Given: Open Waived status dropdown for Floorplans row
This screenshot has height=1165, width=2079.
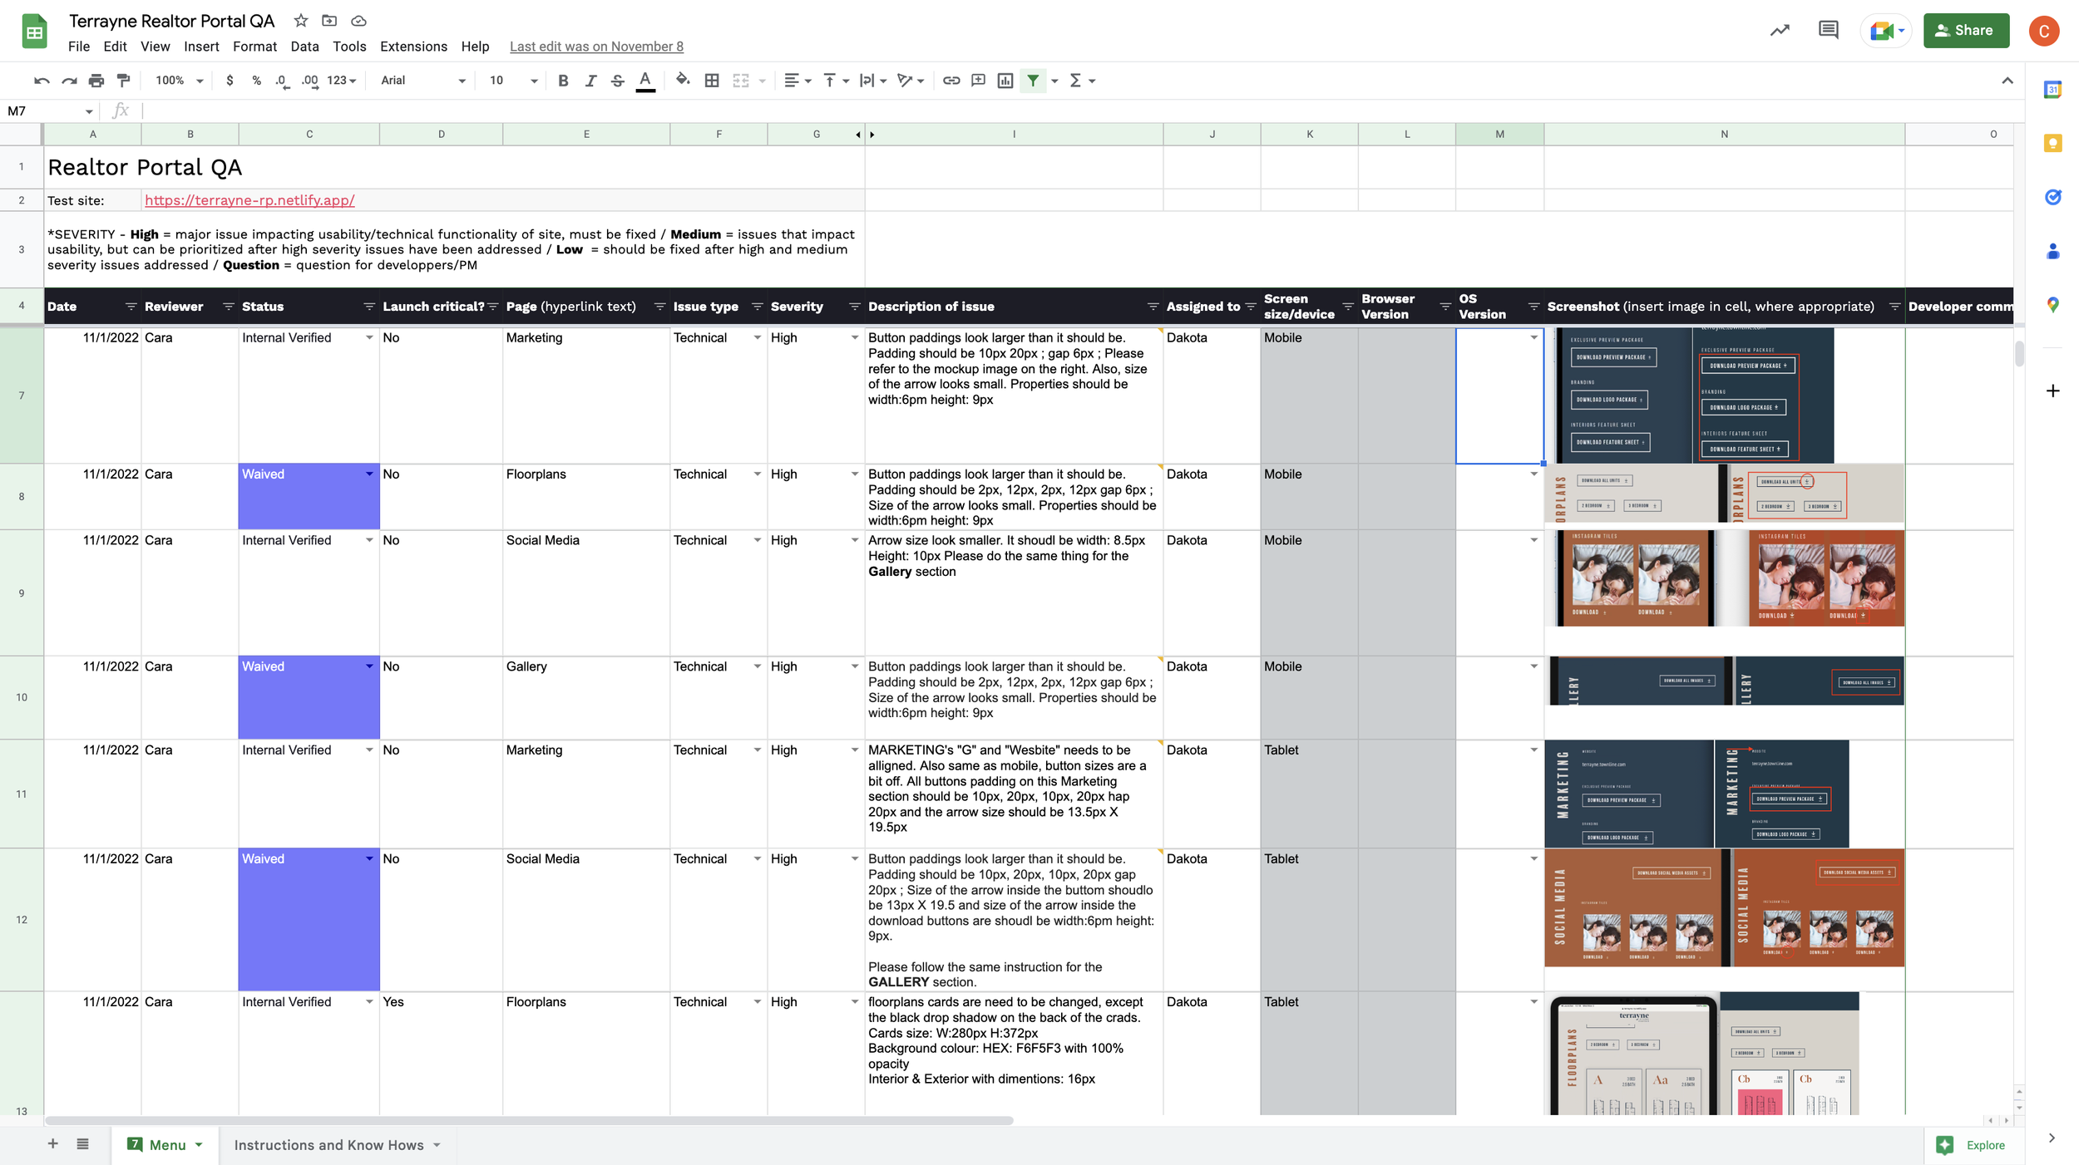Looking at the screenshot, I should click(369, 474).
